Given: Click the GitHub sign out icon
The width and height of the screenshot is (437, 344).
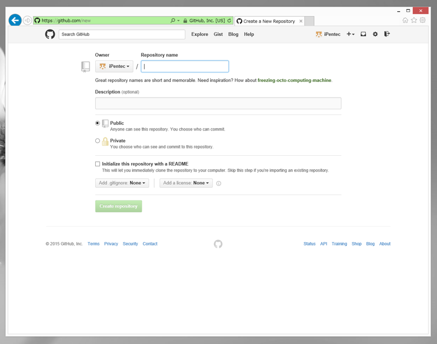Looking at the screenshot, I should point(387,34).
